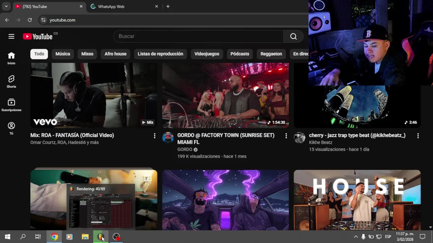Close the (792) YouTube tab

pos(81,6)
